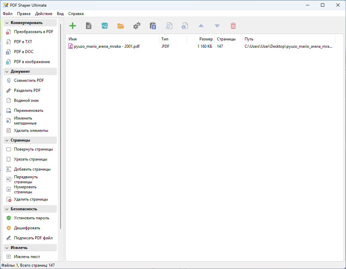The image size is (346, 269).
Task: Click the sidebar vertical scrollbar
Action: [x=61, y=127]
